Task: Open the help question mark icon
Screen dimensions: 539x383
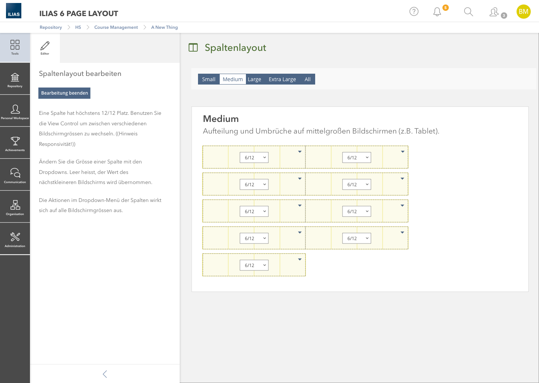Action: tap(414, 12)
